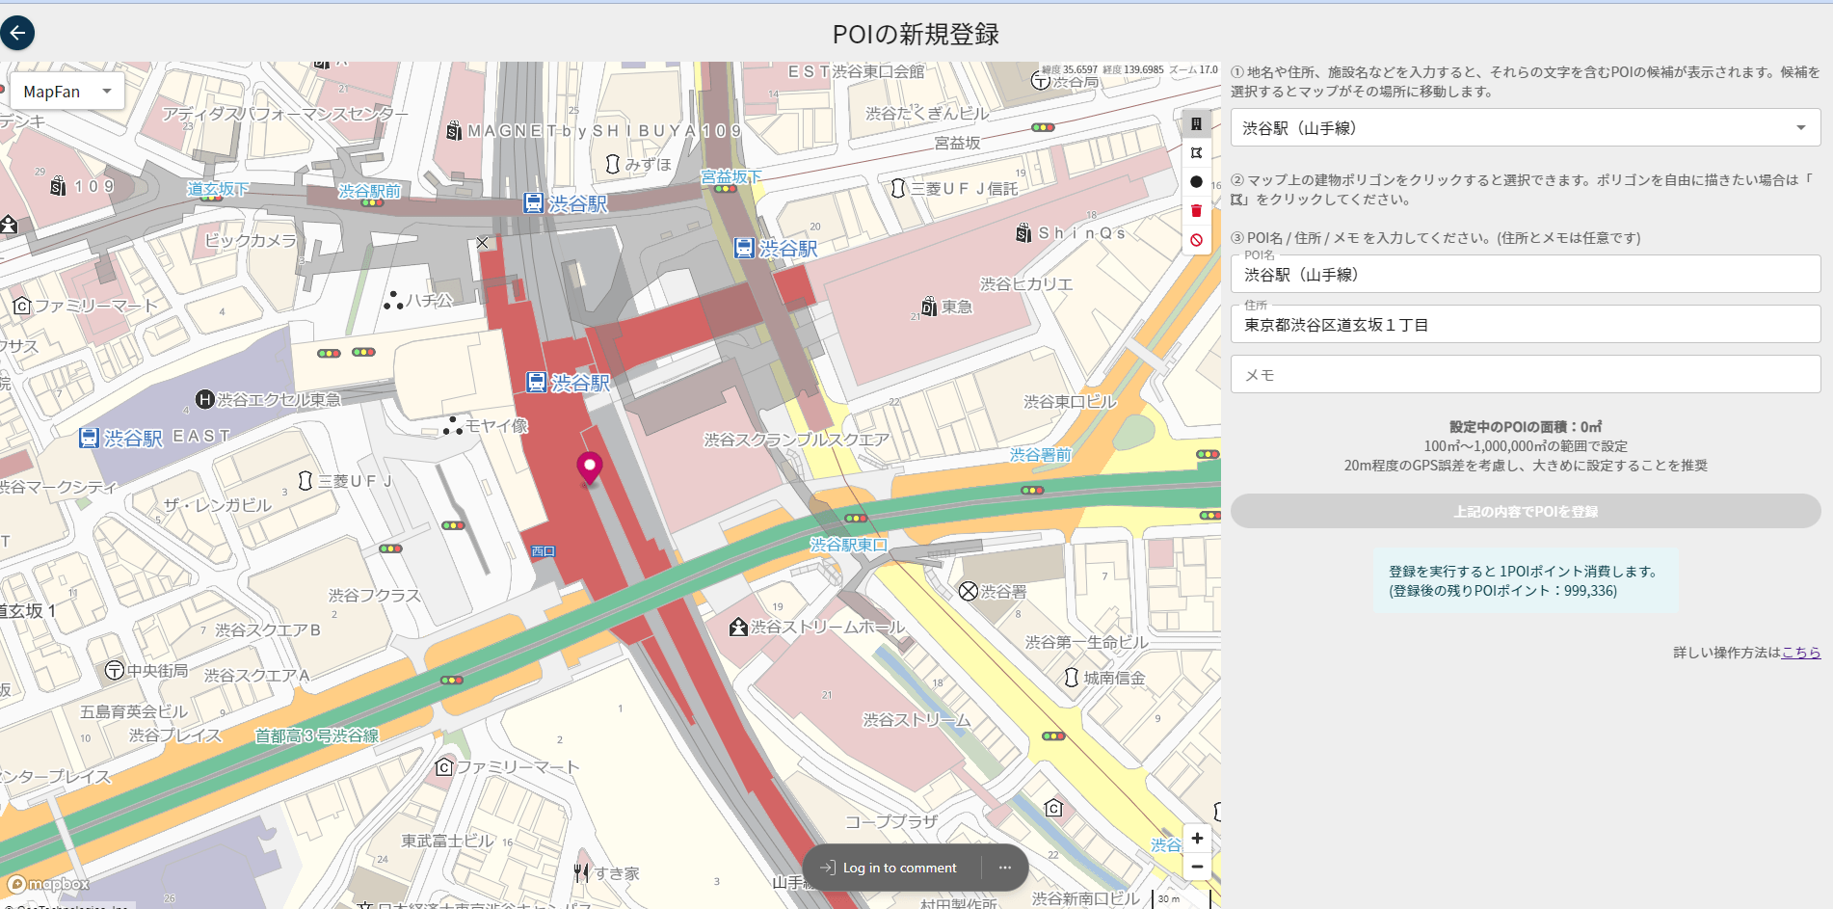Screen dimensions: 1833x909
Task: Click the × above the highlighted station polygon
Action: [483, 242]
